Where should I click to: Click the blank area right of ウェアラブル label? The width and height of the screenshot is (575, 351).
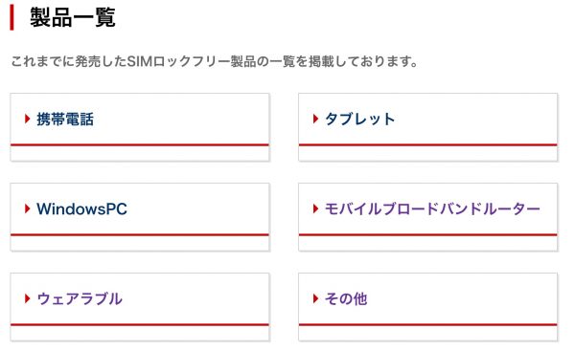point(195,299)
